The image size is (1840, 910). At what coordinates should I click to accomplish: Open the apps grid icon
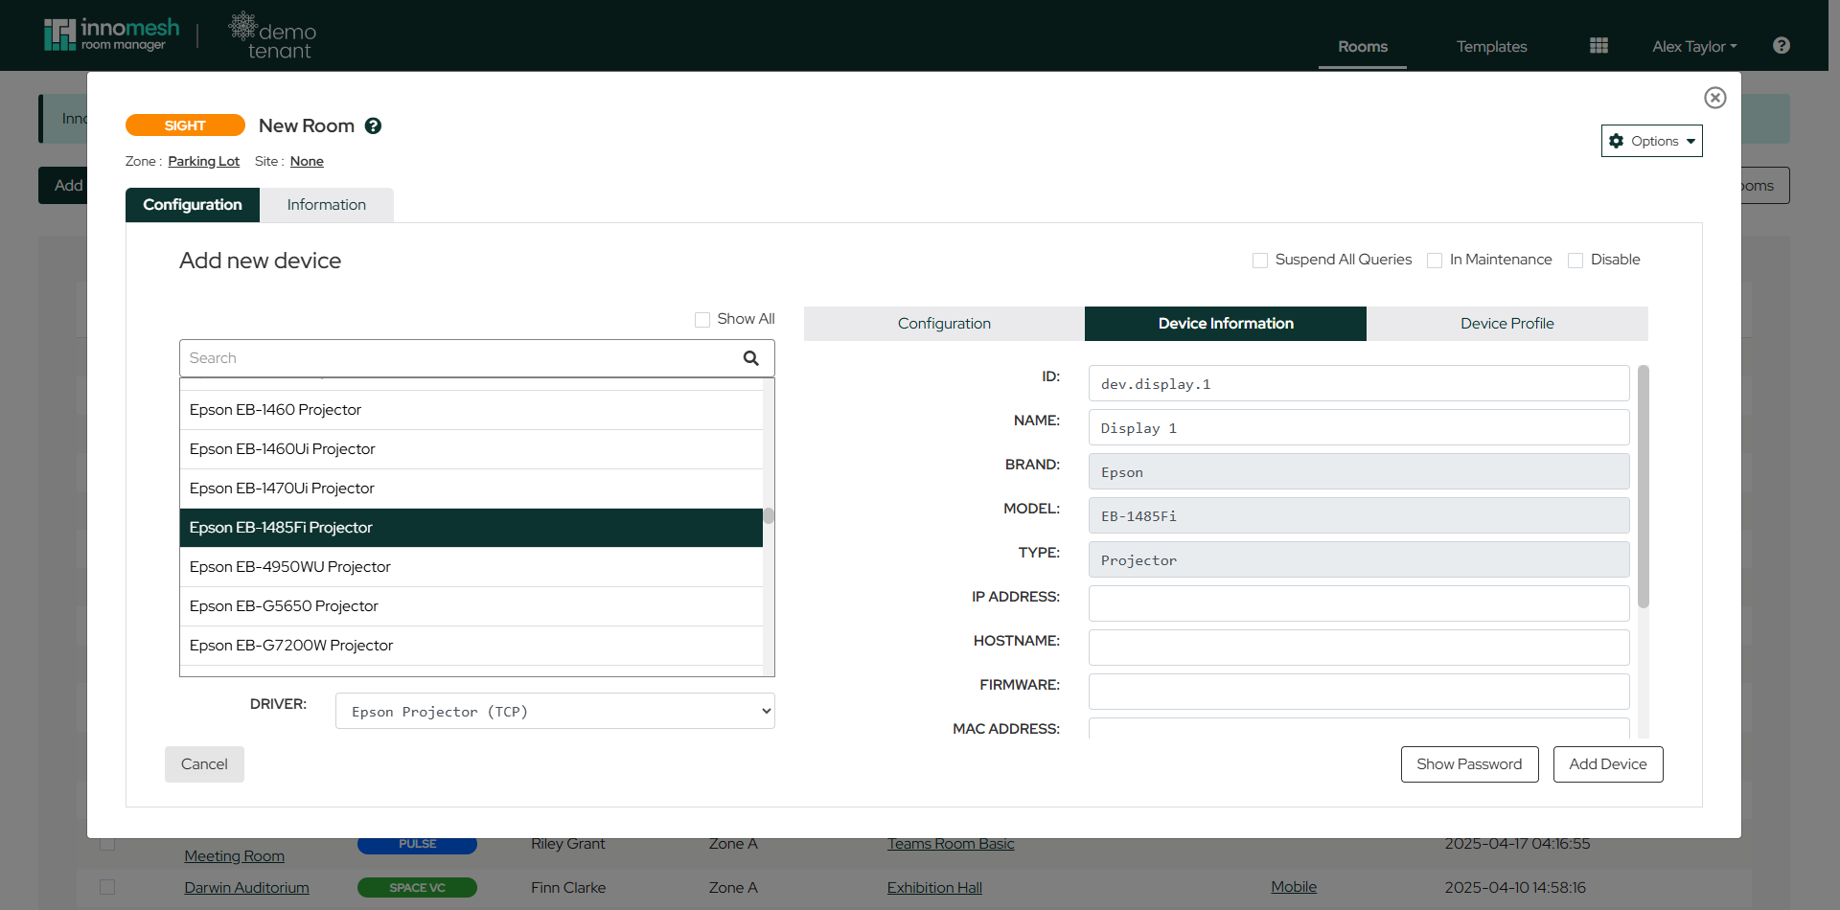point(1598,46)
